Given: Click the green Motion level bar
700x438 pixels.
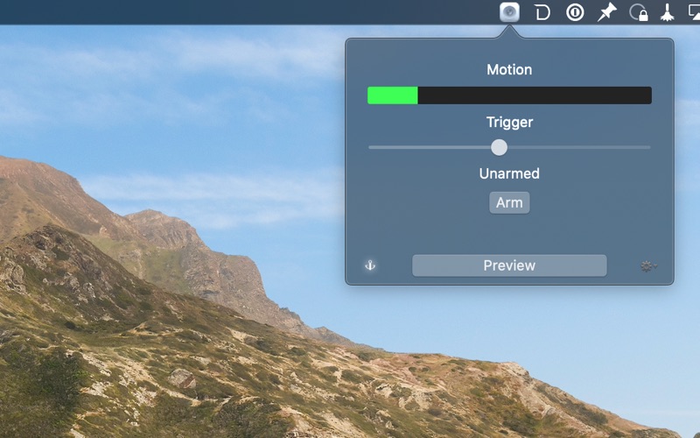Looking at the screenshot, I should click(392, 95).
